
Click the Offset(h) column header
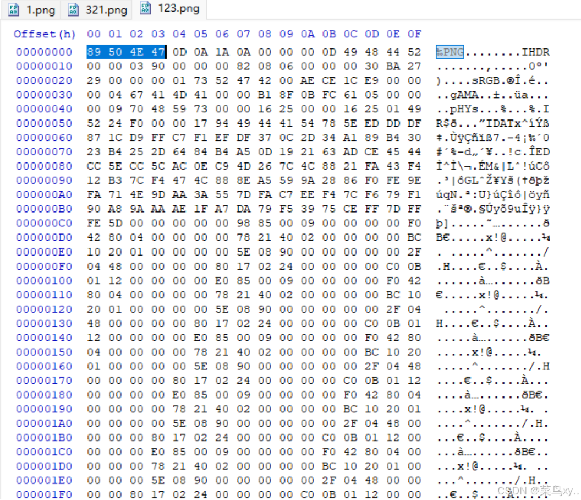tap(45, 34)
